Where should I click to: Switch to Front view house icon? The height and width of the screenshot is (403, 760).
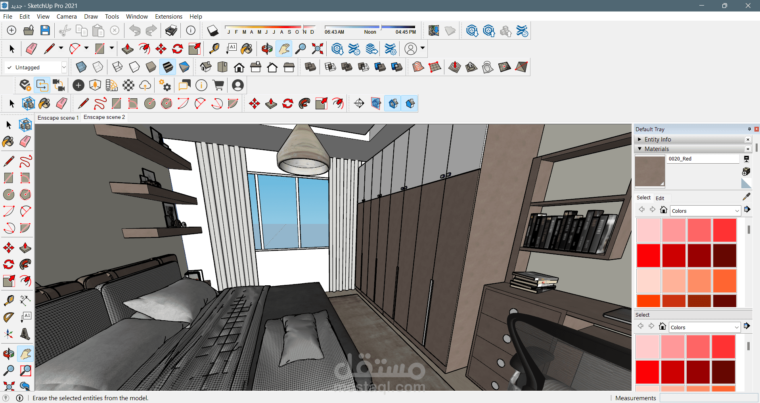pos(239,67)
